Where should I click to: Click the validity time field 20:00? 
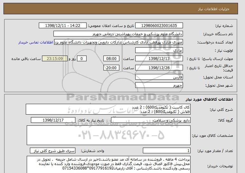(111, 68)
